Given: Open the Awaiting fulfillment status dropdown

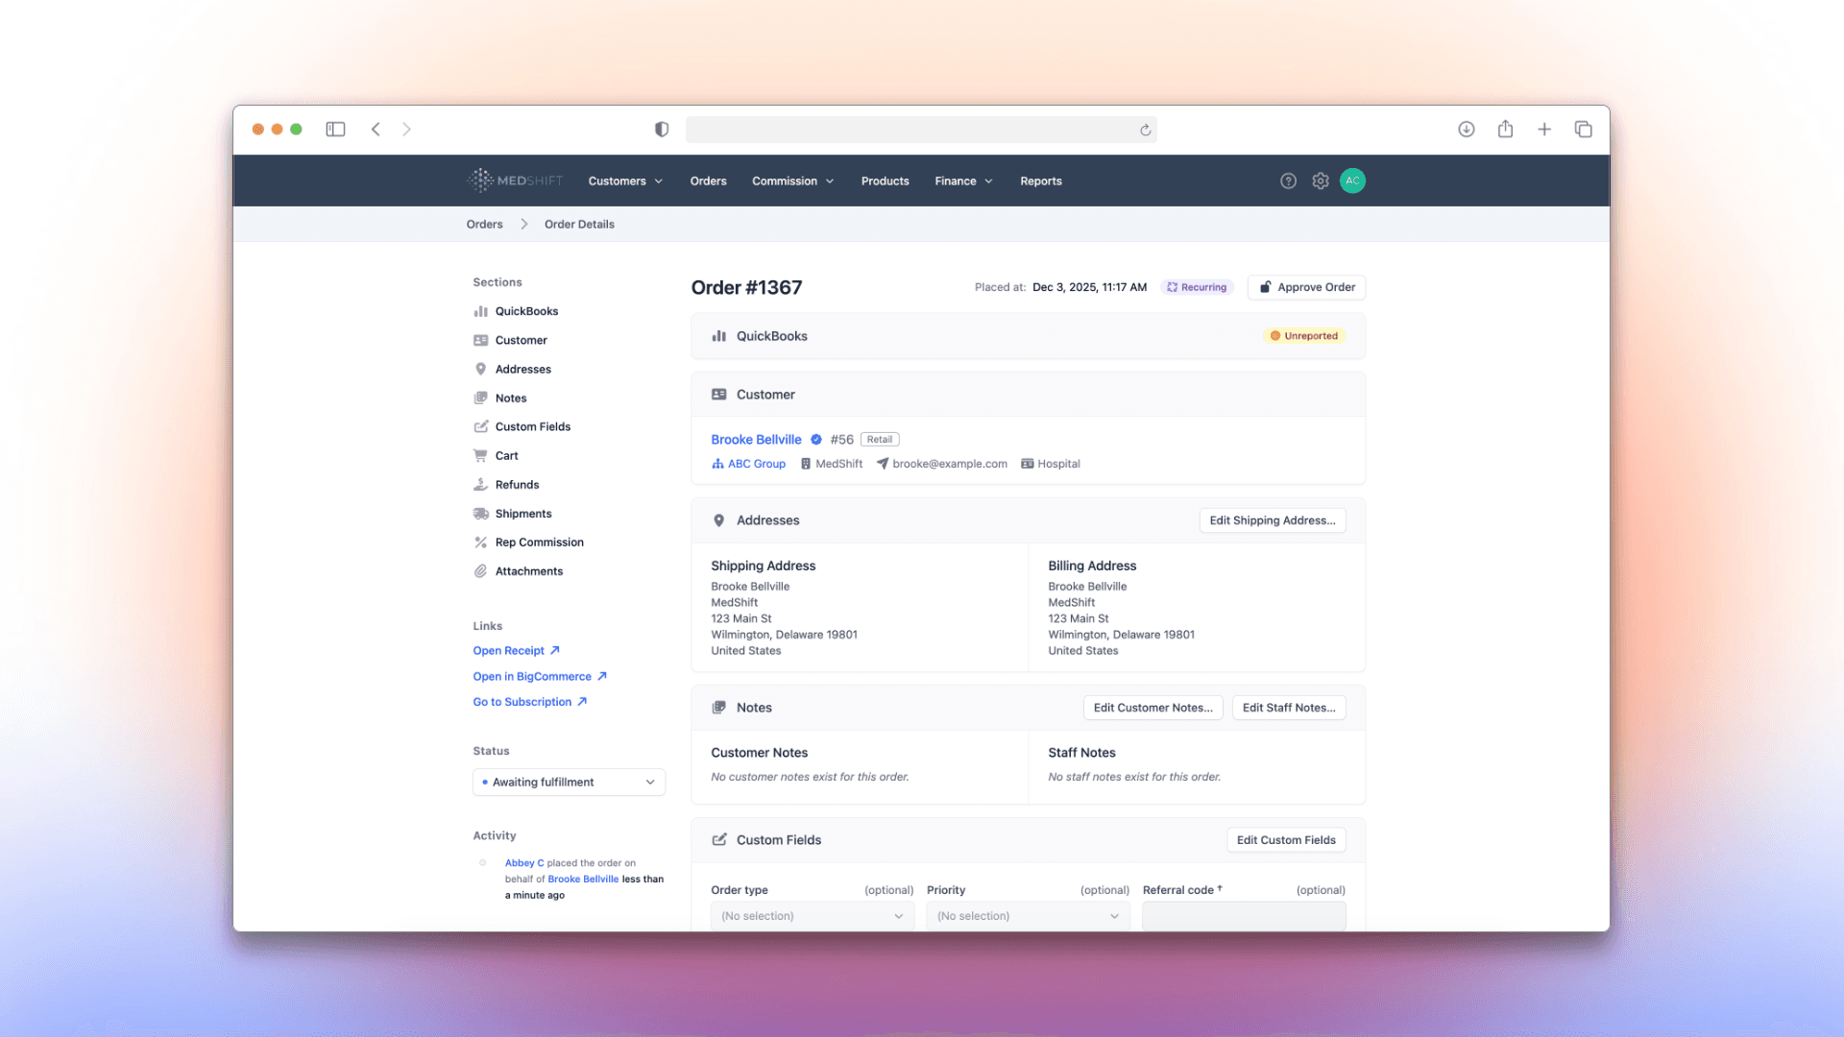Looking at the screenshot, I should pos(569,782).
